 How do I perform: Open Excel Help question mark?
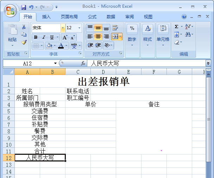click(184, 17)
